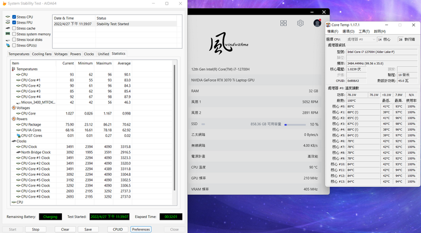Click the Preferences button
Image resolution: width=421 pixels, height=233 pixels.
[x=141, y=229]
